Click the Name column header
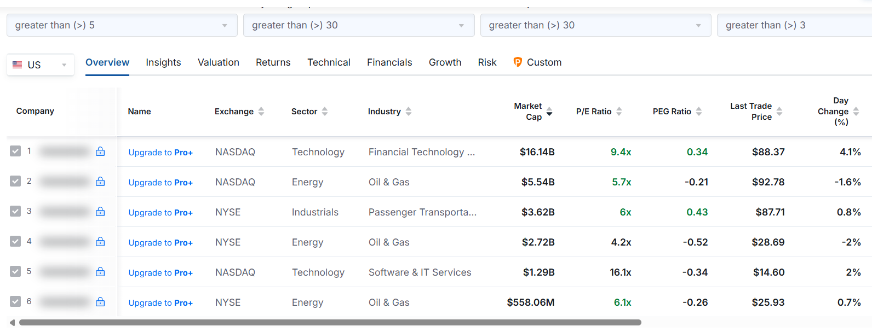 139,112
